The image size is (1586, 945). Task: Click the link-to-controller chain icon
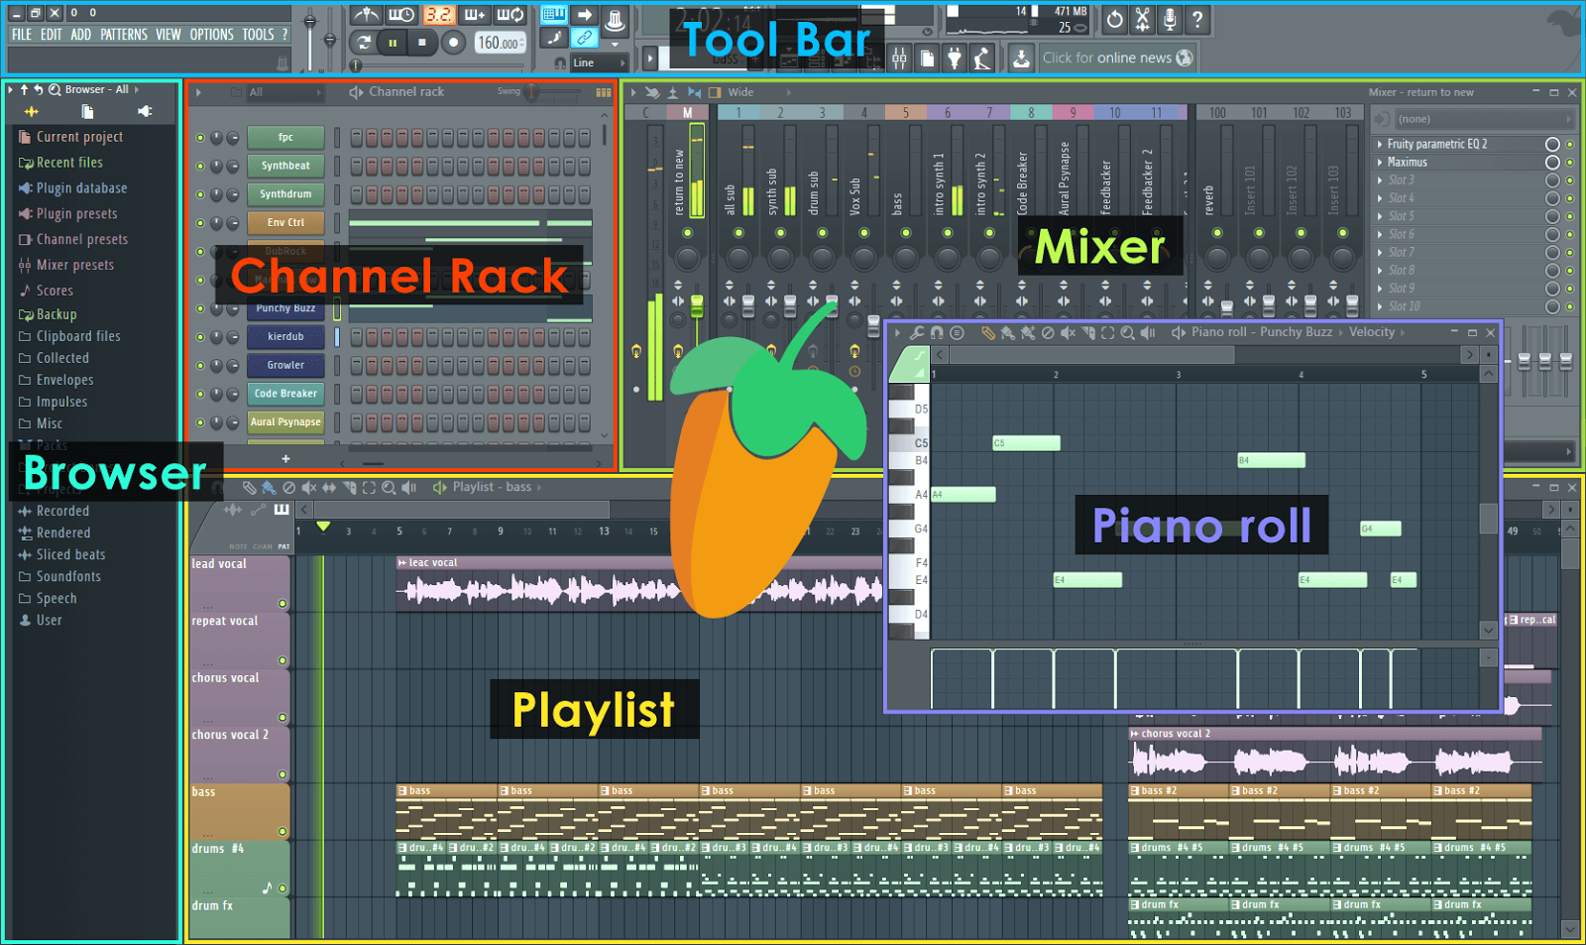point(584,39)
